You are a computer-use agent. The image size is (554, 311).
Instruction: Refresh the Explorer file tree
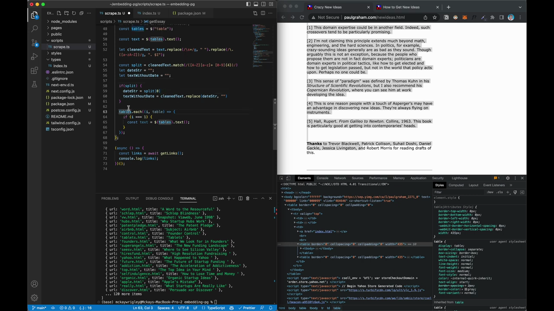tap(74, 13)
